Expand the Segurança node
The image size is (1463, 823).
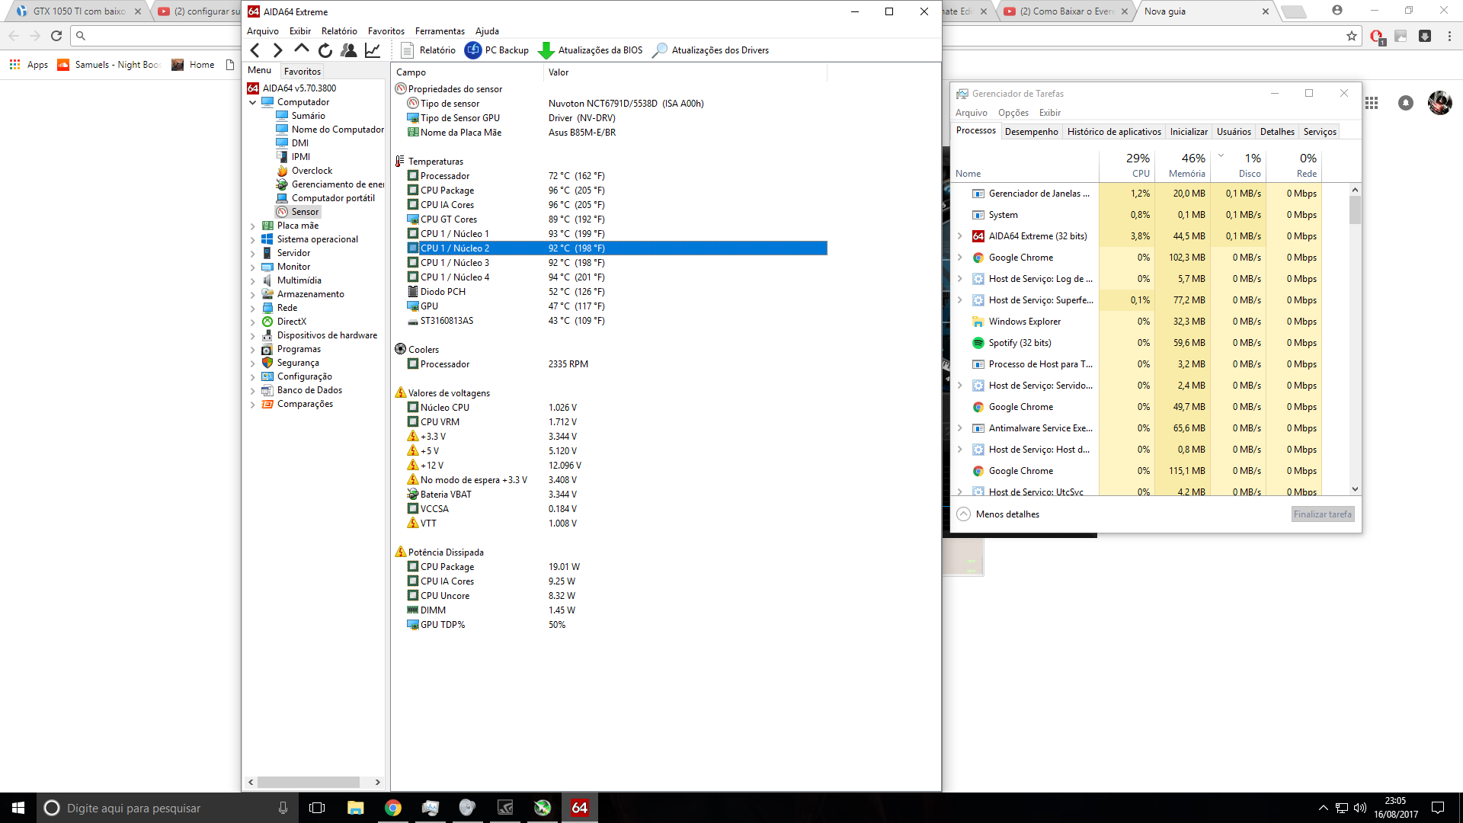[253, 363]
